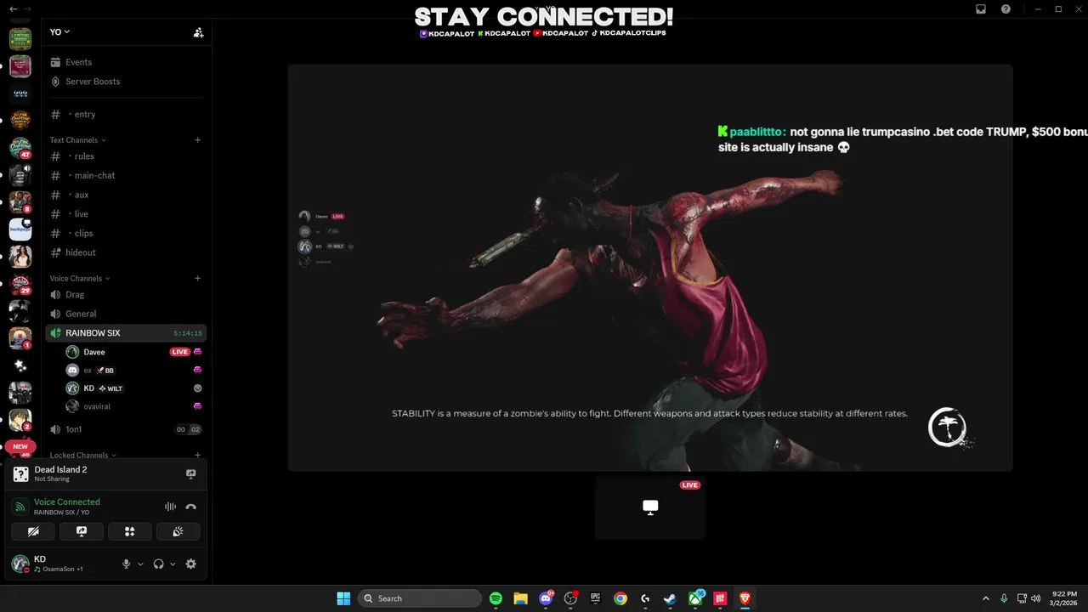This screenshot has width=1088, height=612.
Task: Open the microphone input options arrow
Action: pyautogui.click(x=141, y=564)
